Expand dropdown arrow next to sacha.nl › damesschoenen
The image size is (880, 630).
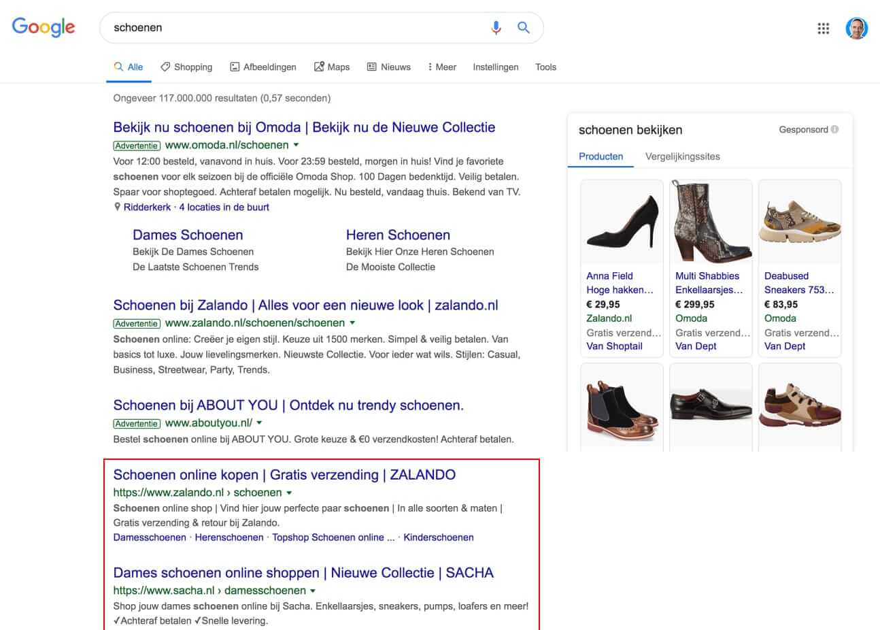point(313,591)
